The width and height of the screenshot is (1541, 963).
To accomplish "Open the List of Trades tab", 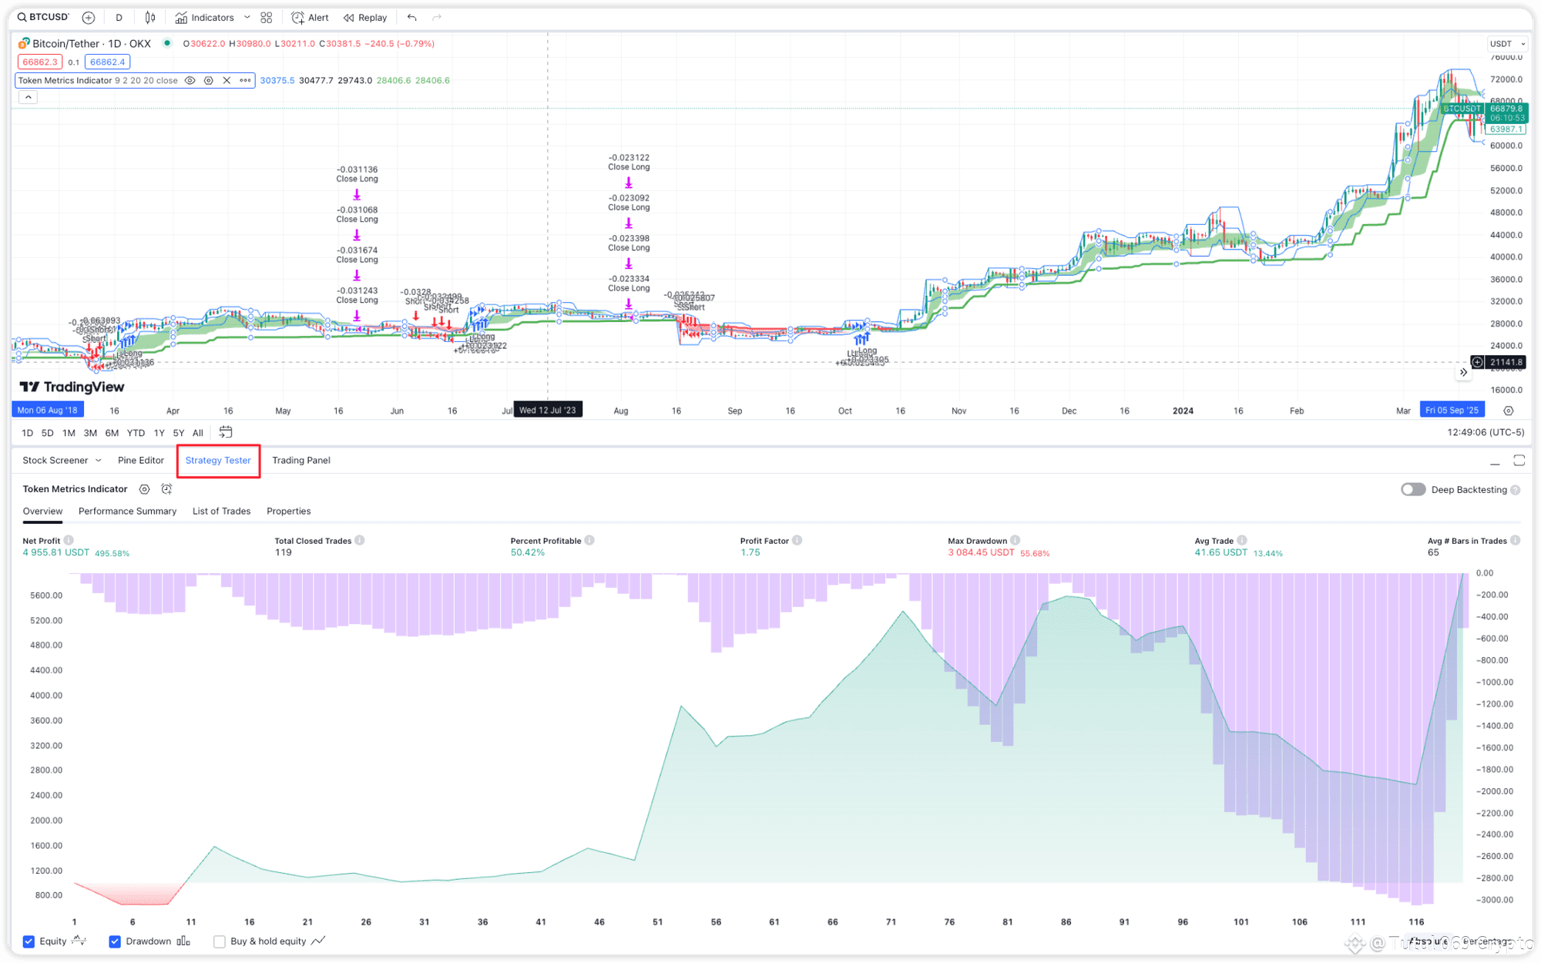I will (x=221, y=512).
